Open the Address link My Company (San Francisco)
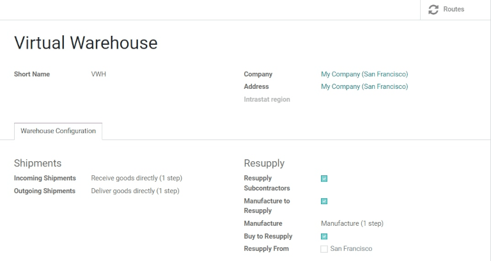 364,87
